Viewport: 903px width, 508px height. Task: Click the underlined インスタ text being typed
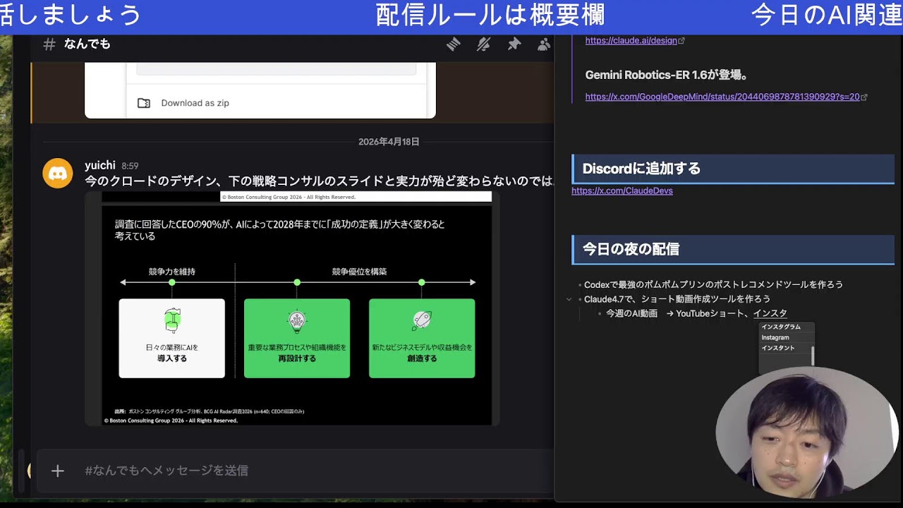point(770,313)
